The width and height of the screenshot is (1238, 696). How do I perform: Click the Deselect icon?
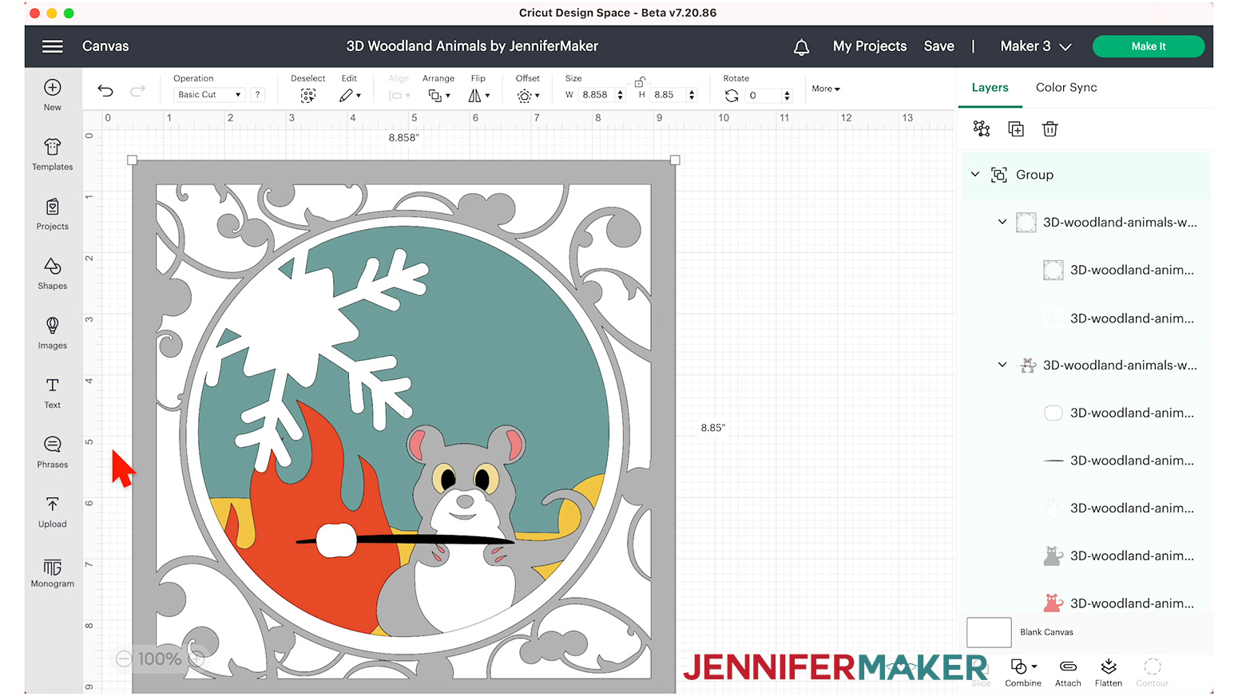[308, 95]
